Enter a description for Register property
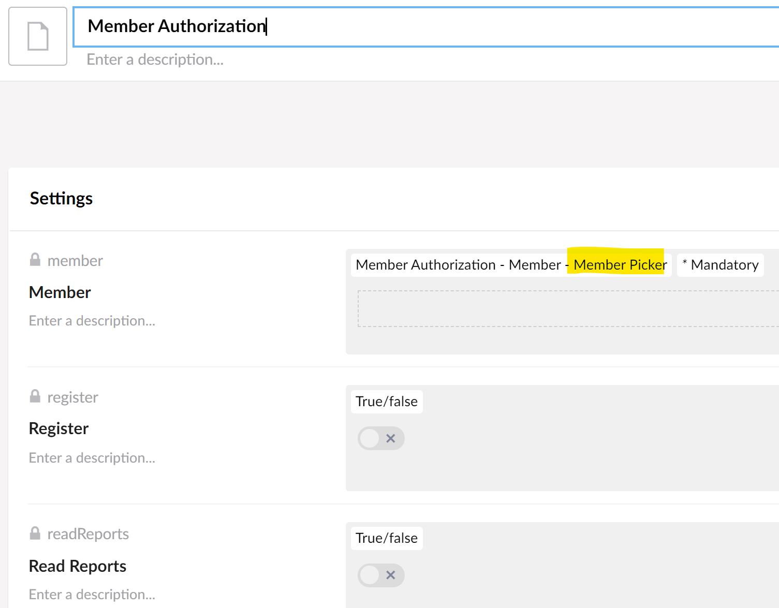 (x=92, y=458)
